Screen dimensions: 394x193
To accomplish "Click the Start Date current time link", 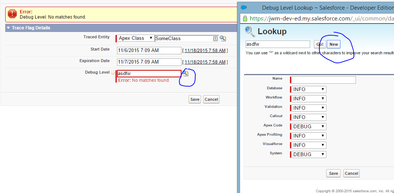I will tap(205, 51).
